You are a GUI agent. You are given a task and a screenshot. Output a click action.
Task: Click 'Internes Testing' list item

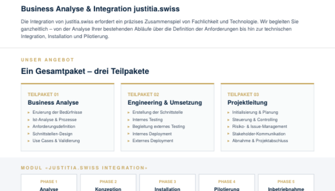[148, 119]
